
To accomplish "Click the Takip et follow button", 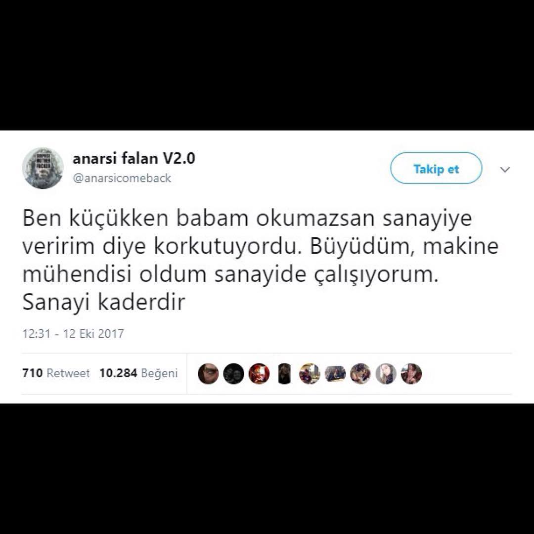I will pyautogui.click(x=436, y=168).
